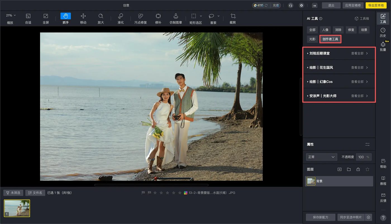Select the beach photo thumbnail in filmstrip
391x224 pixels.
tap(17, 208)
